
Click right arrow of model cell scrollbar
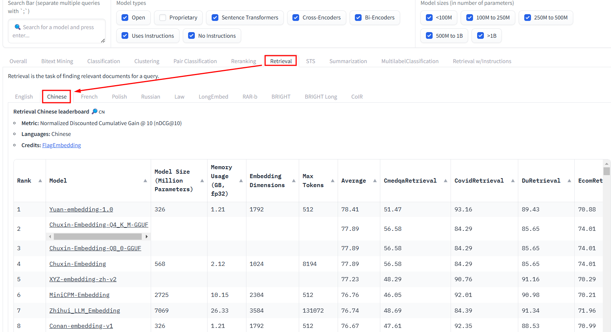click(147, 236)
